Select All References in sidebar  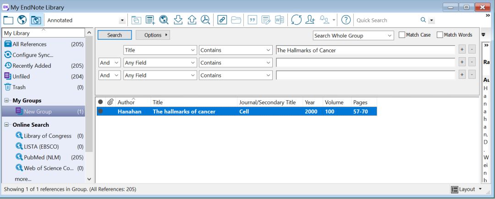(x=43, y=44)
